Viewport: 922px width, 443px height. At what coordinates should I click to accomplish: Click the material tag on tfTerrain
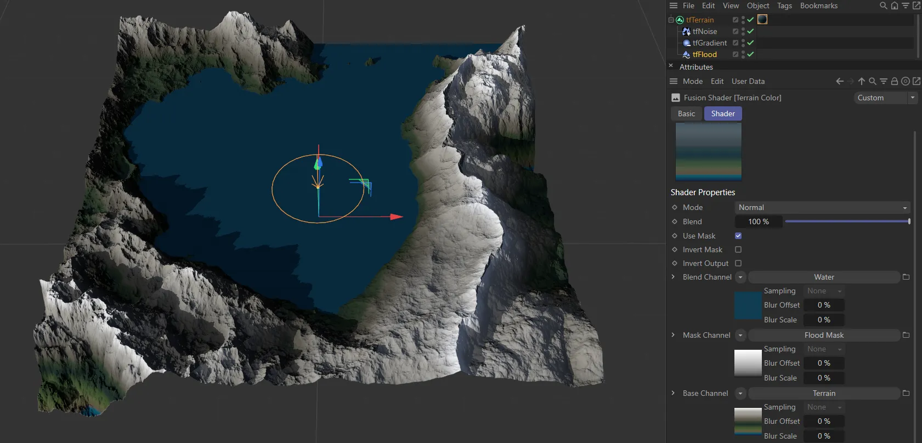[762, 20]
